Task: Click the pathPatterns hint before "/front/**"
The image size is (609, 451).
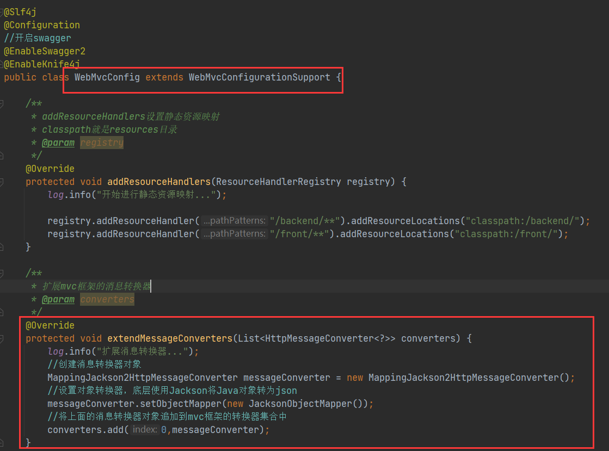Action: click(234, 234)
